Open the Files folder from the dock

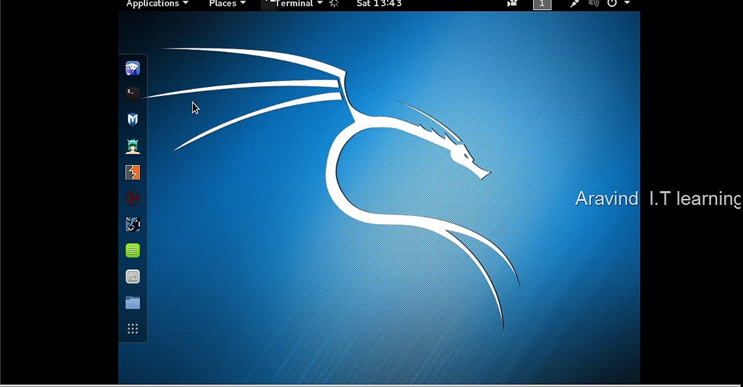132,303
